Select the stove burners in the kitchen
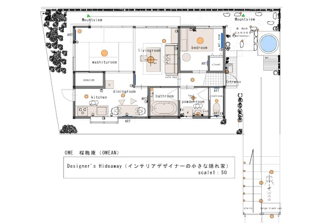Screen dimensions: 322x223 pyautogui.click(x=83, y=111)
